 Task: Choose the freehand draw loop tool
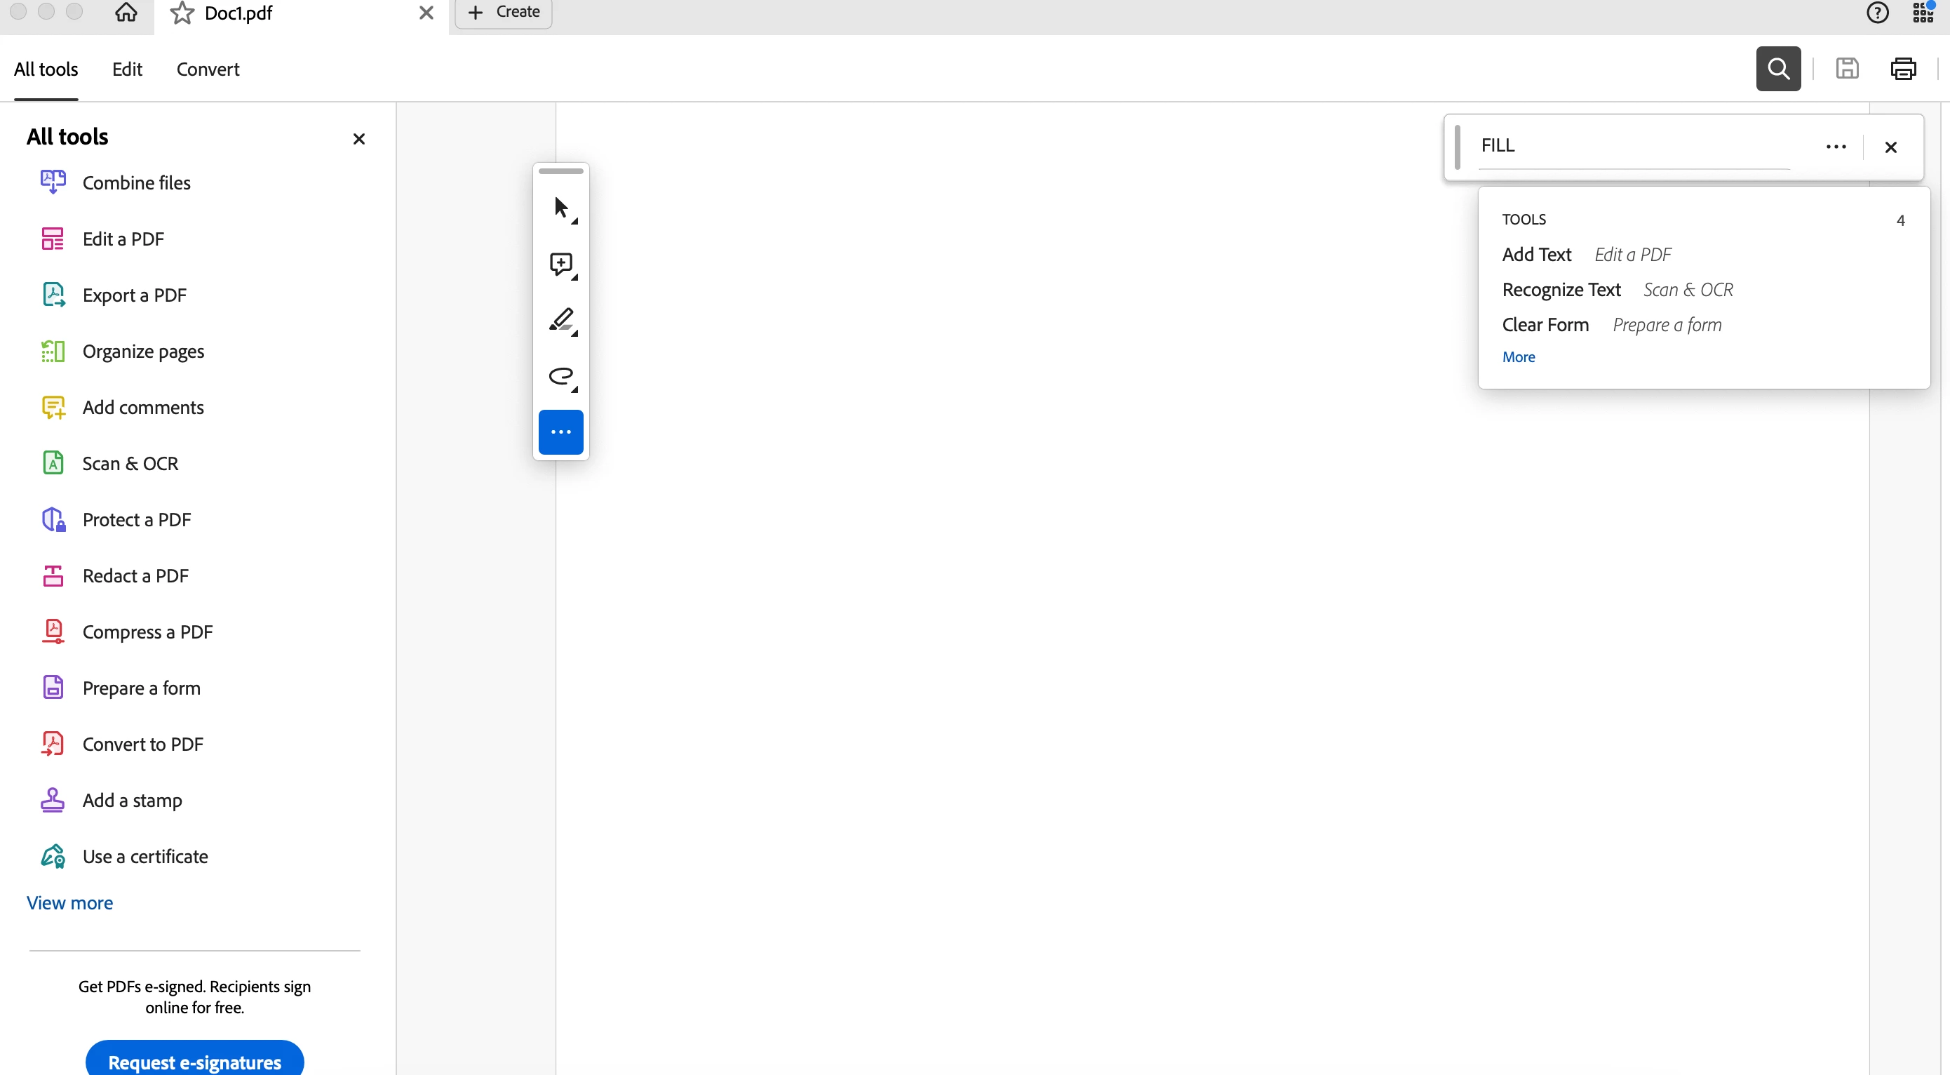pyautogui.click(x=561, y=375)
